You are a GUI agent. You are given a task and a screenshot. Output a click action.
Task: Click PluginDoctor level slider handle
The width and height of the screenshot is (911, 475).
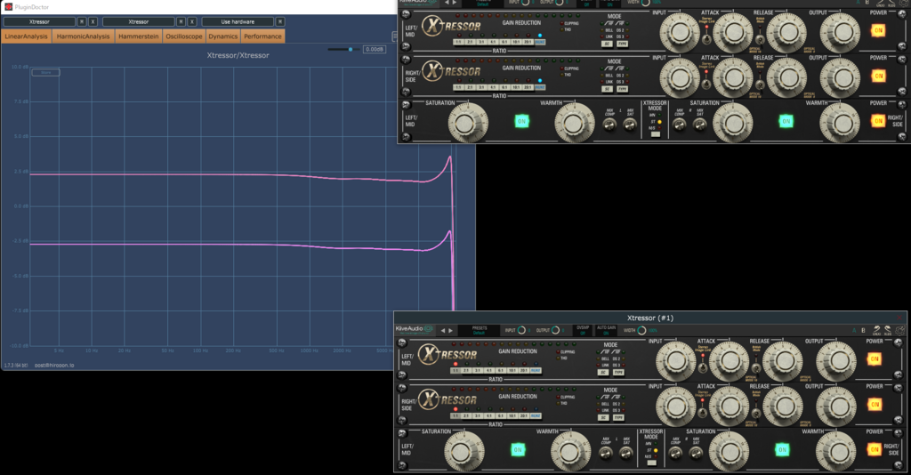click(351, 49)
